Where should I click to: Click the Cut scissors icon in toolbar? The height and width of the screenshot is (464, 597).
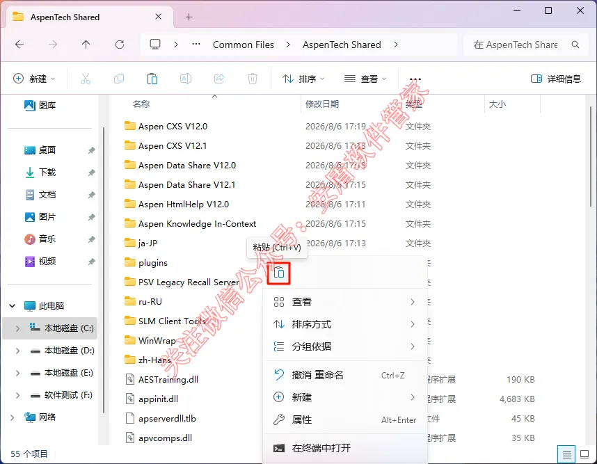[86, 79]
